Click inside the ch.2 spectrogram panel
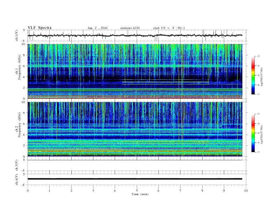 click(135, 129)
